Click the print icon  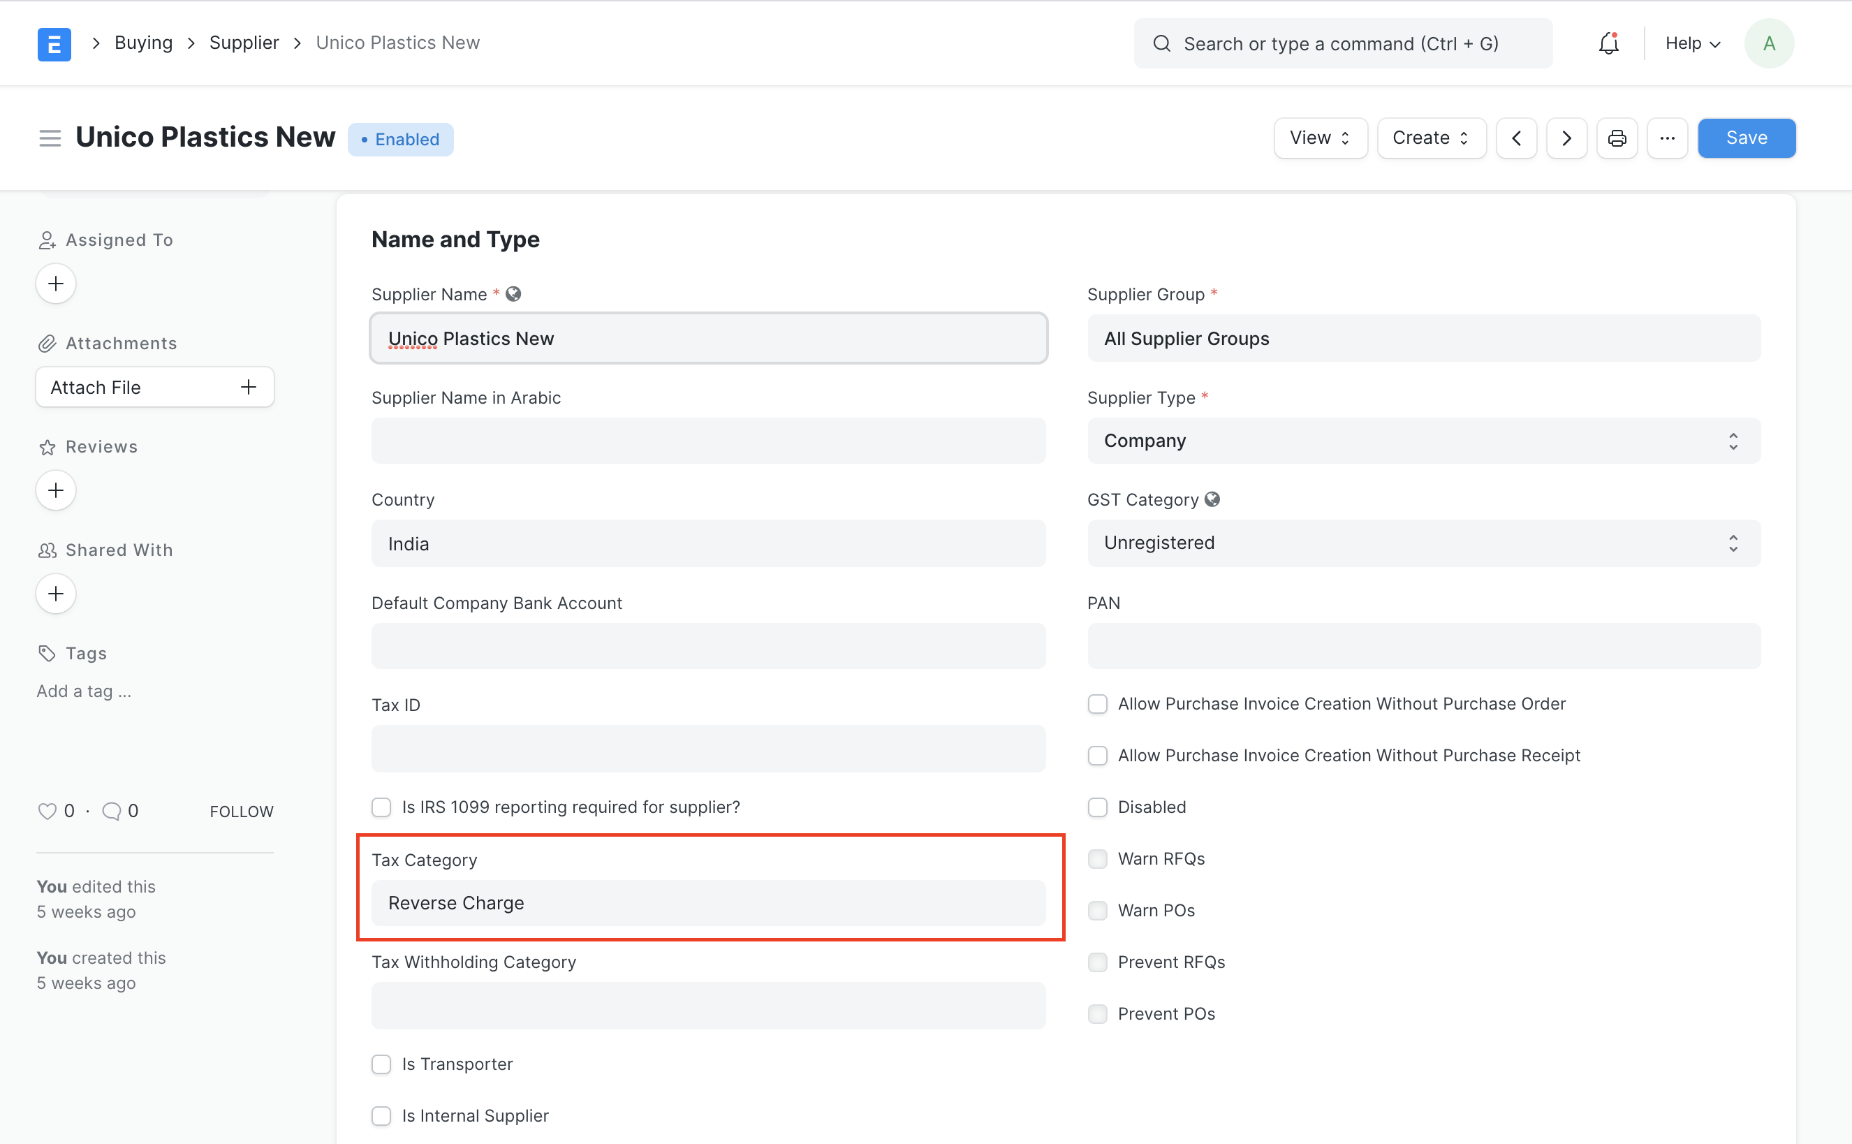coord(1617,138)
